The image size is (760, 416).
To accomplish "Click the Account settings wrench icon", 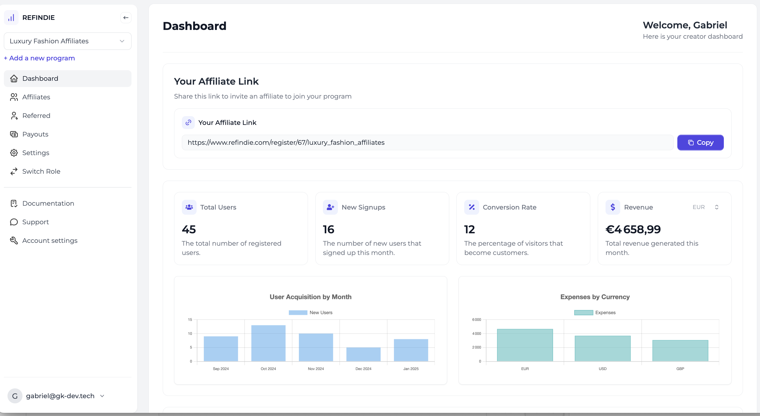I will (14, 241).
